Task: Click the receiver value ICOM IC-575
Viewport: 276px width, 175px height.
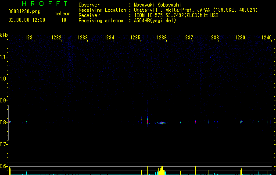Action: (149, 15)
